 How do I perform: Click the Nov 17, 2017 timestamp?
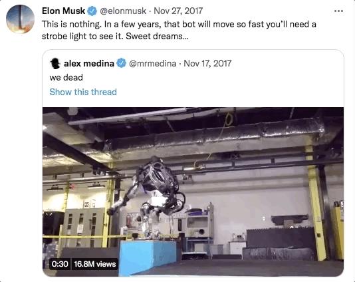click(x=207, y=63)
